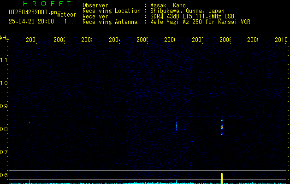The width and height of the screenshot is (290, 184).
Task: Click the 2003 time axis marker
Action: click(87, 40)
